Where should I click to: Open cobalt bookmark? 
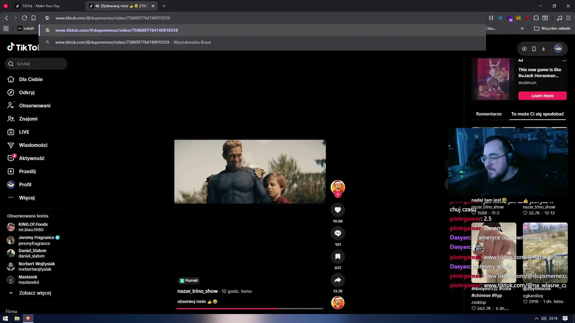26,28
